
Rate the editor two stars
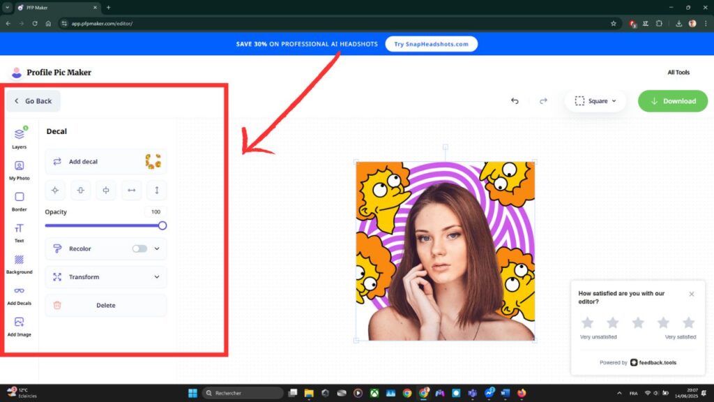coord(612,322)
